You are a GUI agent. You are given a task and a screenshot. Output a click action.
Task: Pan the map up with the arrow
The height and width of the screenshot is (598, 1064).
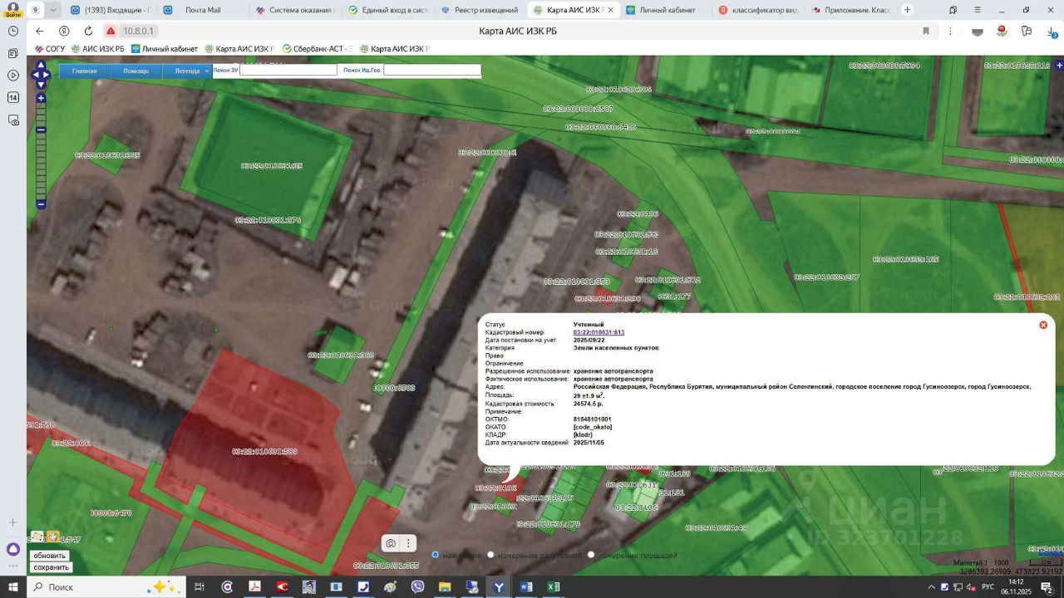(x=41, y=65)
